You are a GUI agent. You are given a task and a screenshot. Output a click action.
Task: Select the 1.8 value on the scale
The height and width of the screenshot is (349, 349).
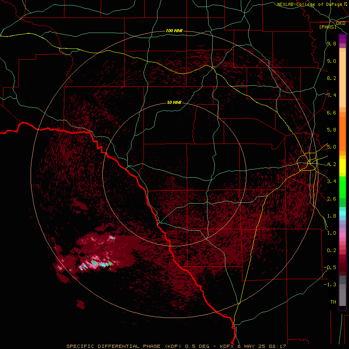332,216
